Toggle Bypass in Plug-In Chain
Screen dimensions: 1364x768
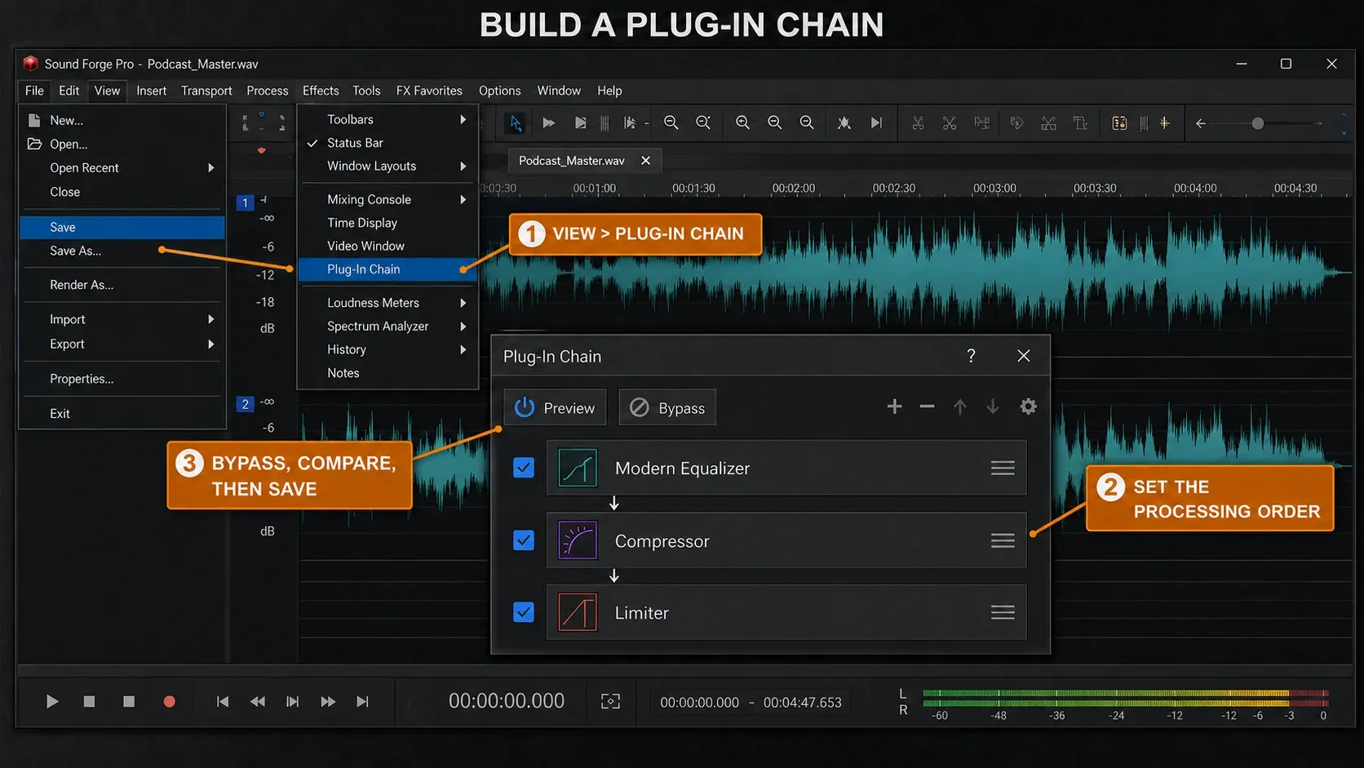[x=667, y=407]
